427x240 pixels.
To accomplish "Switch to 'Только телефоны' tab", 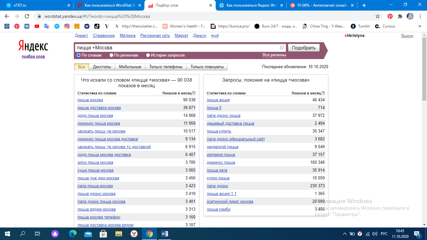I will pyautogui.click(x=166, y=67).
